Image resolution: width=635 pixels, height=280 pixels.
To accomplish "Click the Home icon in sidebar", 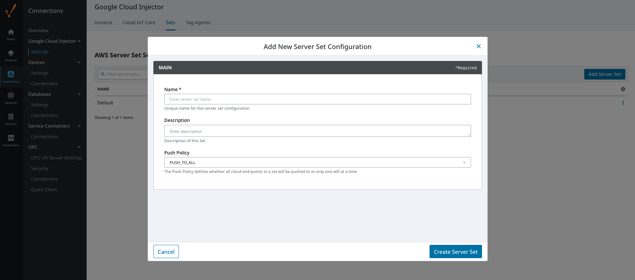I will pos(11,34).
